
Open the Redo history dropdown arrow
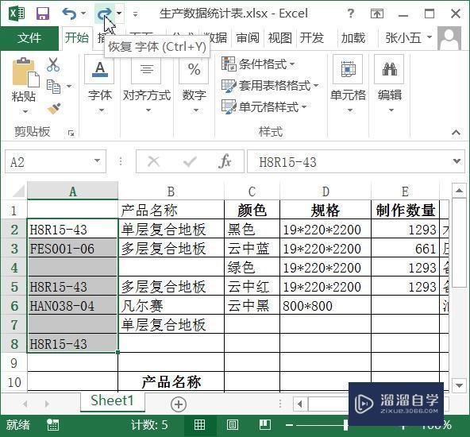pyautogui.click(x=119, y=14)
